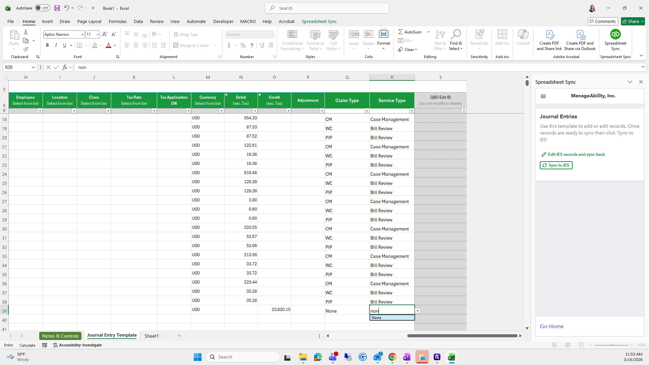Image resolution: width=649 pixels, height=365 pixels.
Task: Open the Formulas ribbon tab
Action: [x=118, y=21]
